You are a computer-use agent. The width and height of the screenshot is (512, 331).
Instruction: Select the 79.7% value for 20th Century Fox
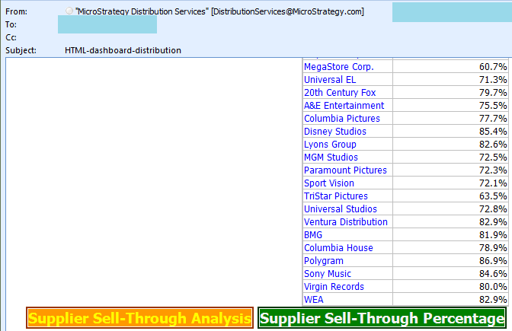pos(493,93)
